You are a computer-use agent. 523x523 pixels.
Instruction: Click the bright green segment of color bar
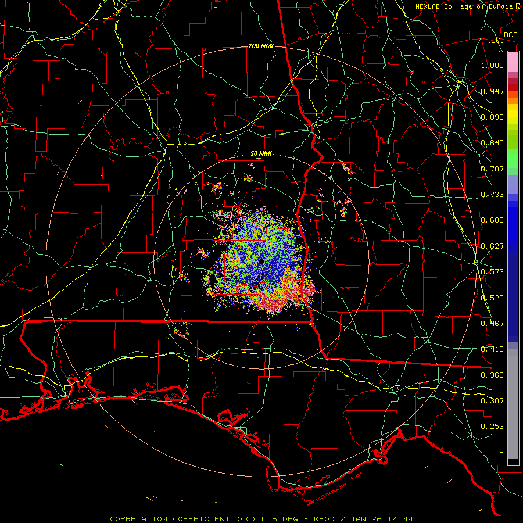[x=513, y=159]
